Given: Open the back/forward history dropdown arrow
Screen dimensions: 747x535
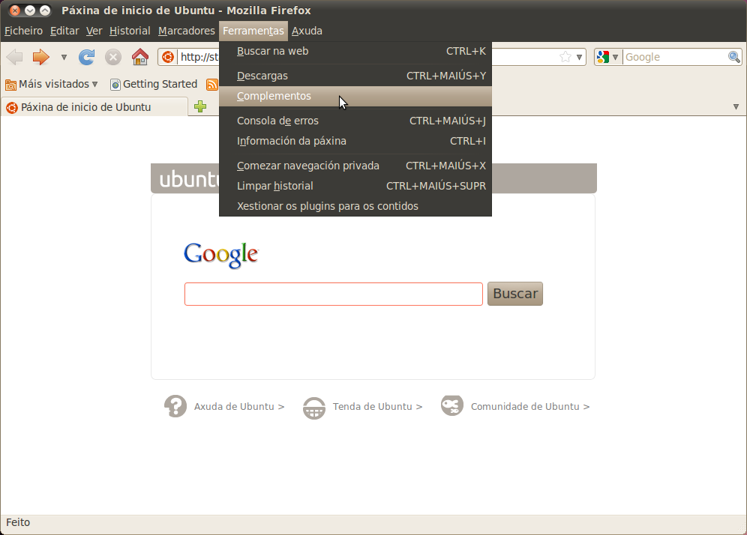Looking at the screenshot, I should pos(64,57).
